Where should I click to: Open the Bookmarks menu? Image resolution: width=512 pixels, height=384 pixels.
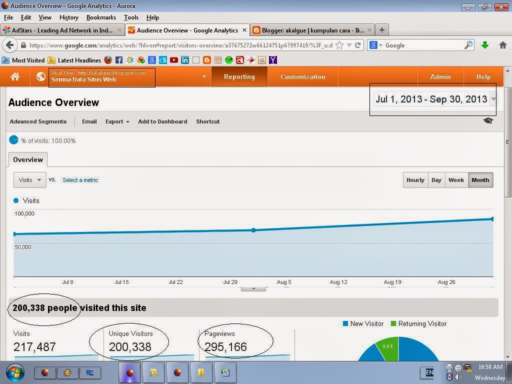[101, 17]
